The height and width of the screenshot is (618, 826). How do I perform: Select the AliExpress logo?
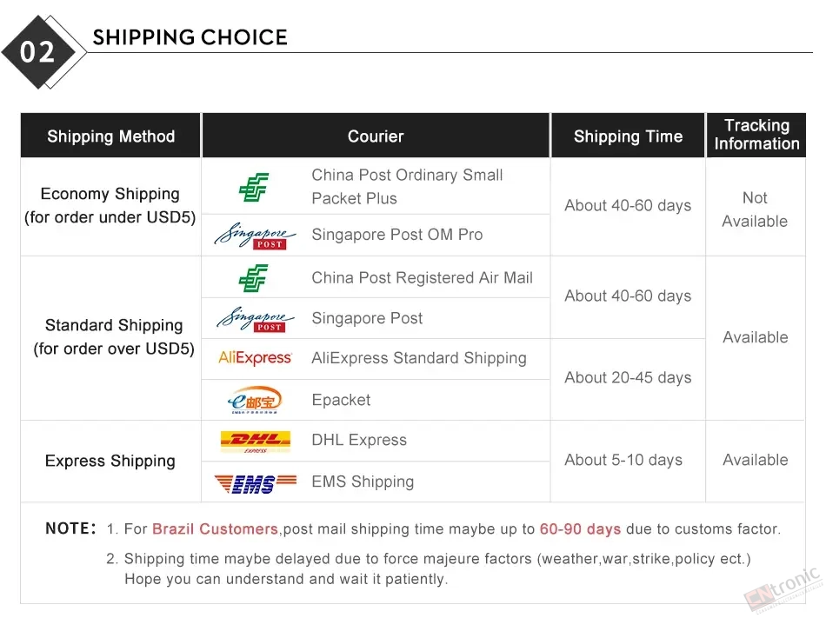coord(255,358)
